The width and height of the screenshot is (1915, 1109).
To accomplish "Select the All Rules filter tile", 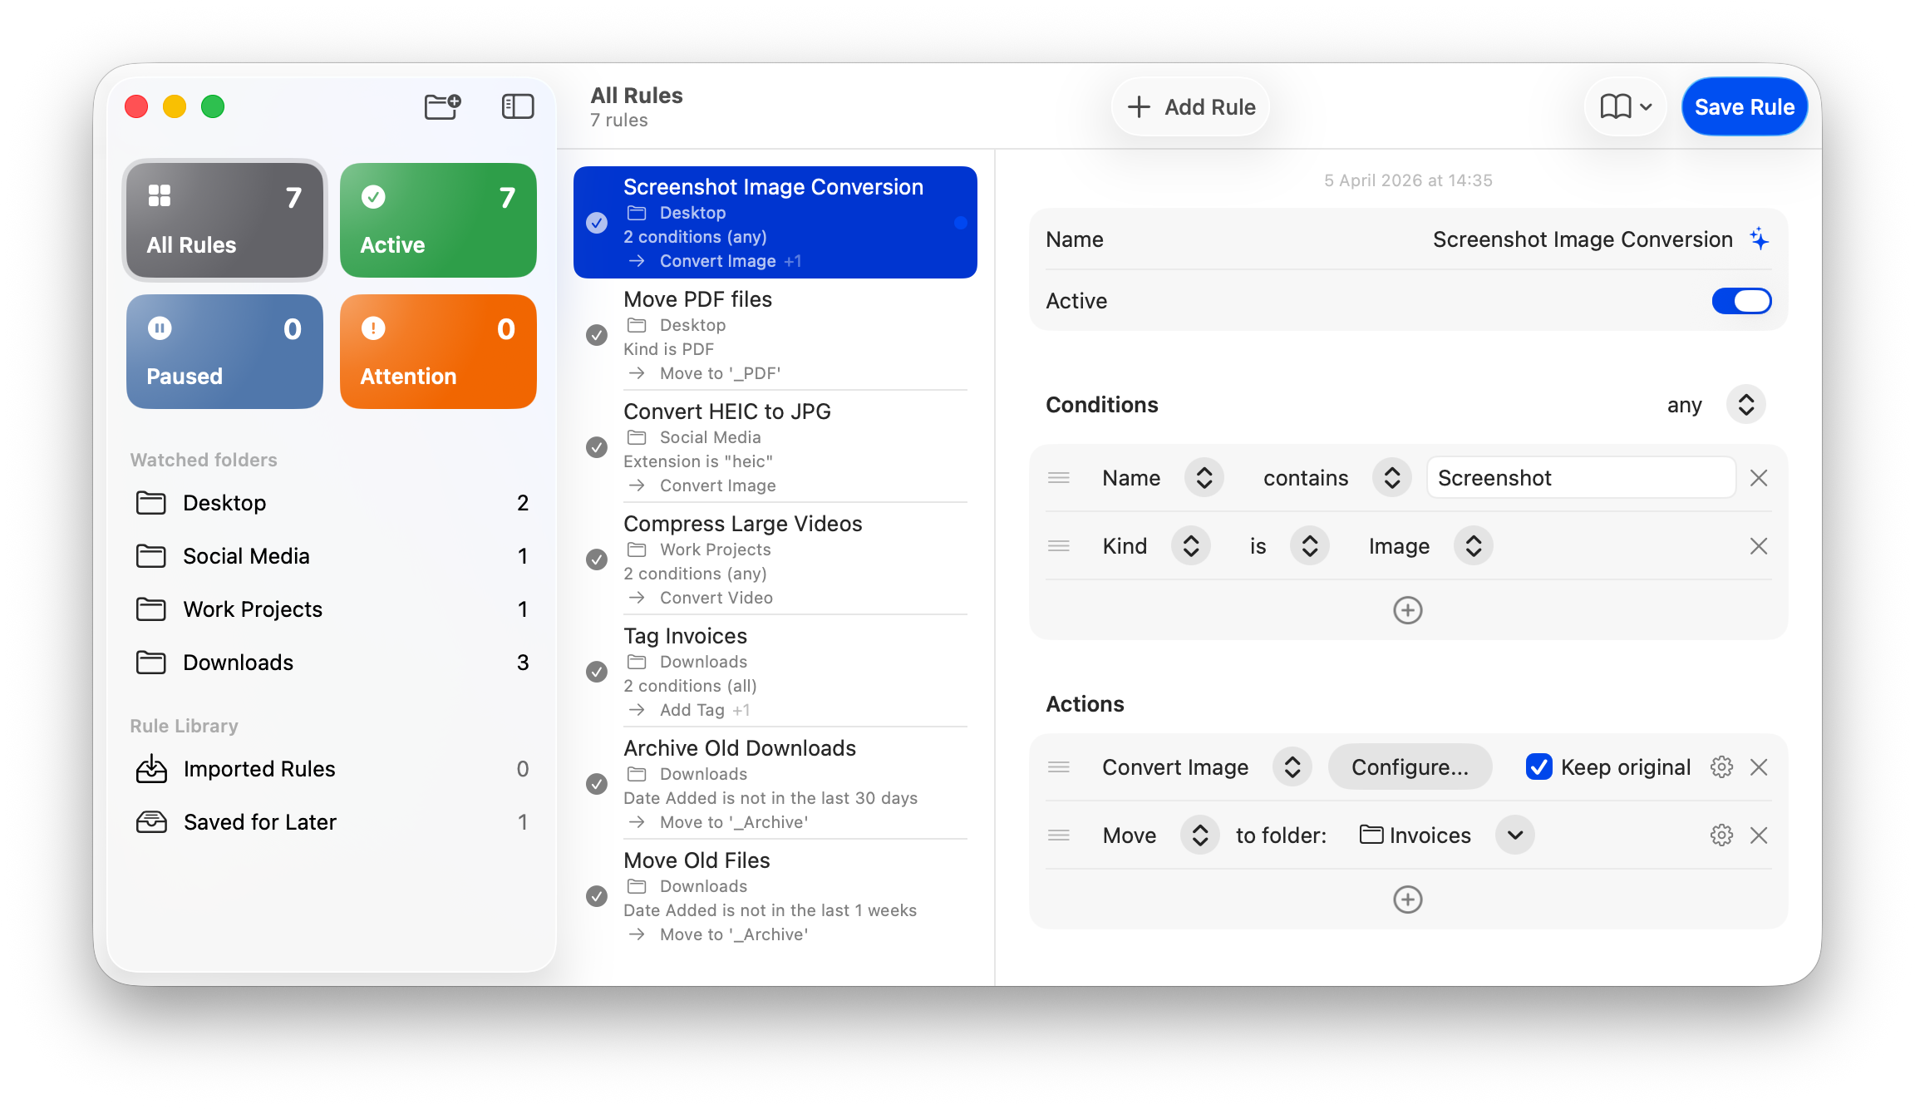I will click(x=224, y=220).
